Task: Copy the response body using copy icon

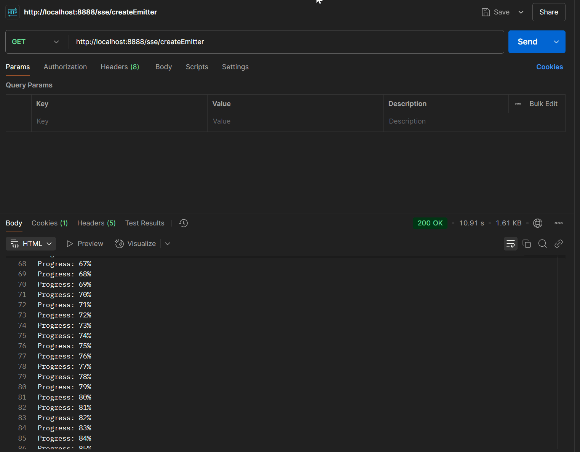Action: click(x=527, y=244)
